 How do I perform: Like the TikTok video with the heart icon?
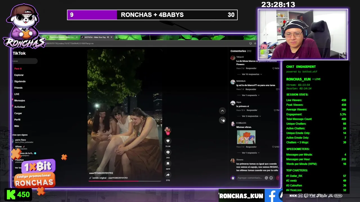[x=168, y=141]
